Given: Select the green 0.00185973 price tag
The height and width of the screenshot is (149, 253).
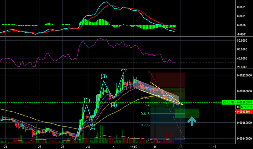Looking at the screenshot, I should click(244, 102).
